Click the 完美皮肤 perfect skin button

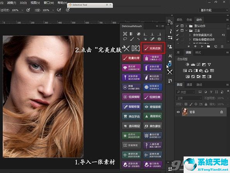(x=153, y=48)
